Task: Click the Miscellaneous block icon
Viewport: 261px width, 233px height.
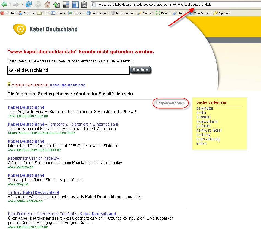Action: point(113,13)
